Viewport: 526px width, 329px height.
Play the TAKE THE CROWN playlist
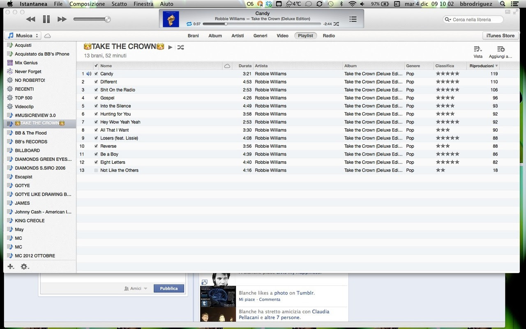click(x=170, y=47)
